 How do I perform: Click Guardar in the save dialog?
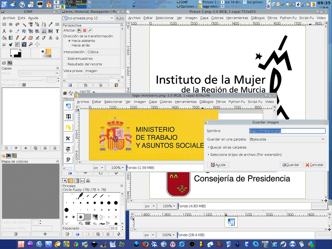[291, 165]
